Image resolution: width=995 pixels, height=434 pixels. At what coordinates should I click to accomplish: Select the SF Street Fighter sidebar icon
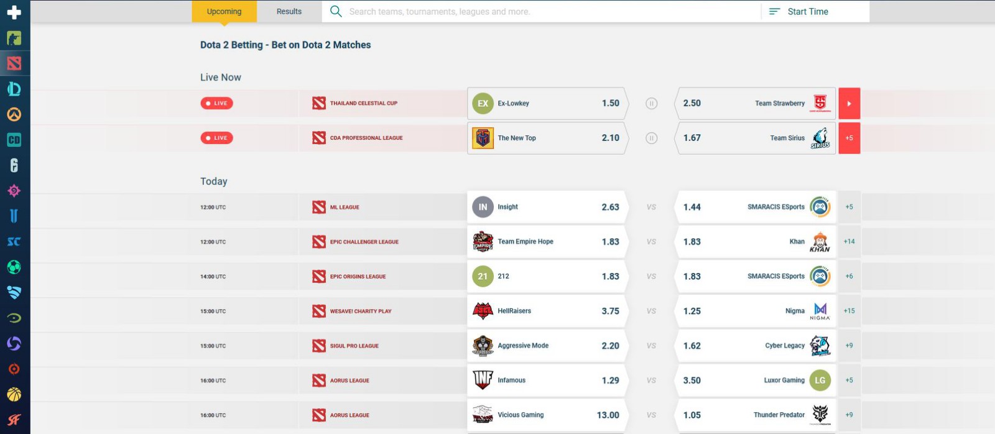[14, 420]
